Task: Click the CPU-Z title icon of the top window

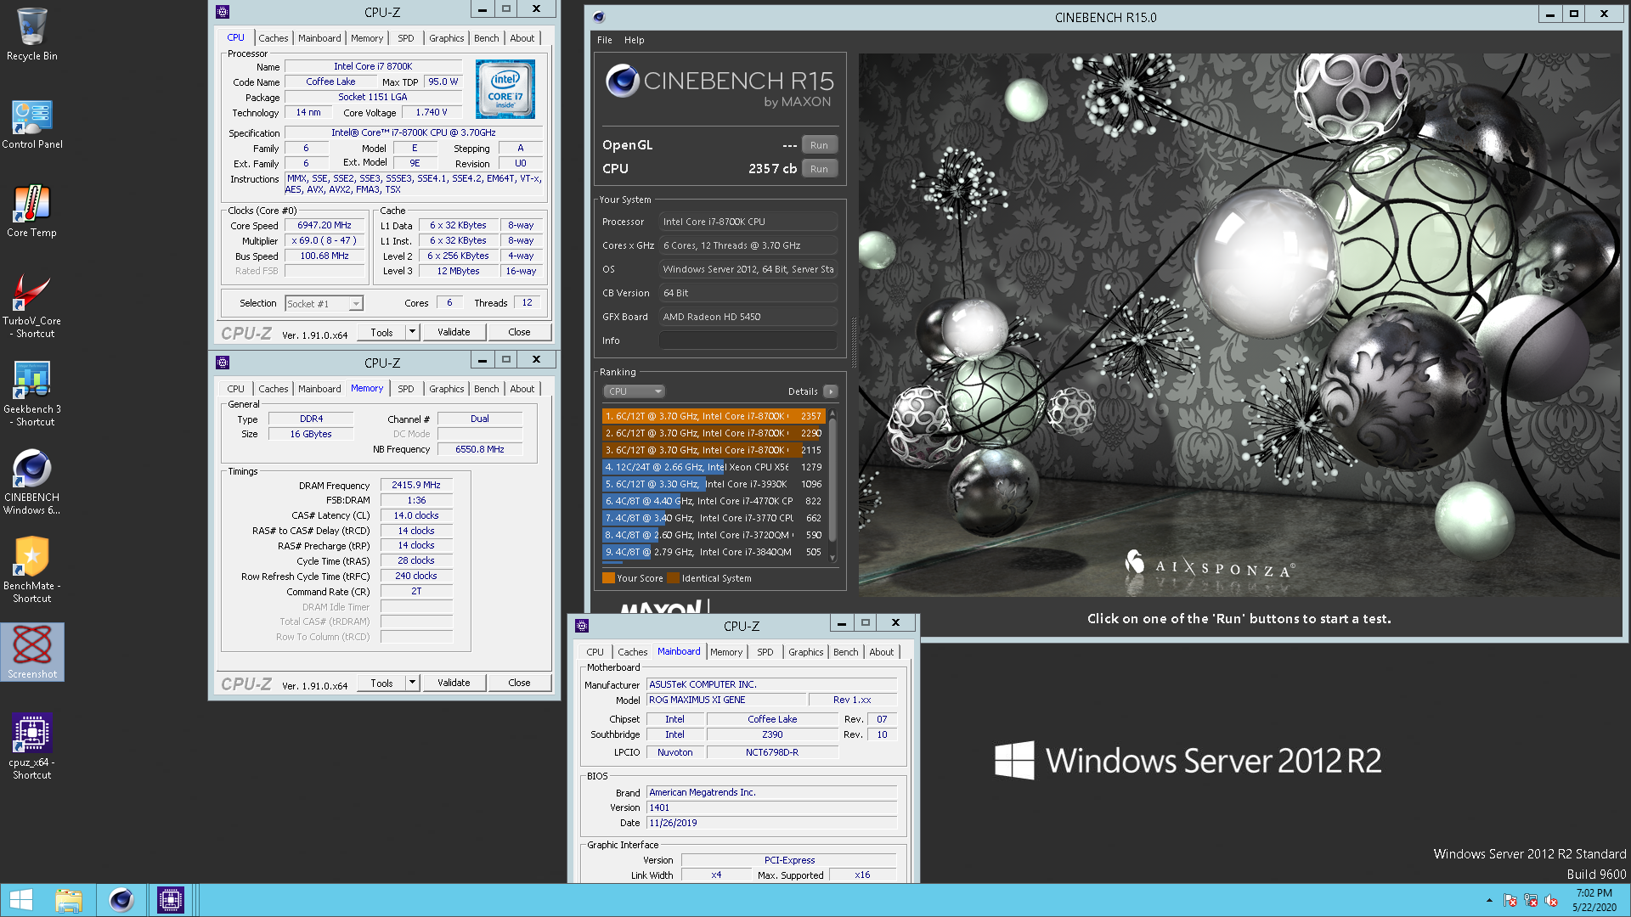Action: click(x=223, y=11)
